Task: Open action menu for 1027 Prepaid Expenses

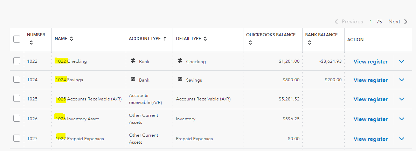Action: (x=402, y=139)
